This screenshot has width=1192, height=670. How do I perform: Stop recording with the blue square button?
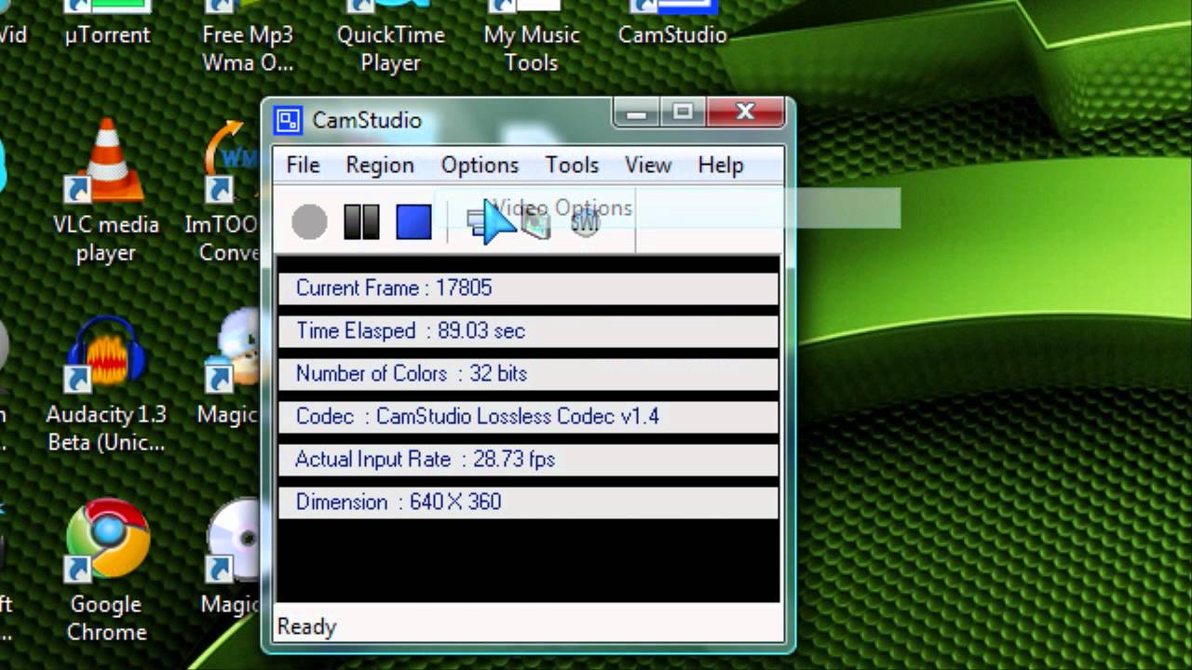tap(413, 223)
